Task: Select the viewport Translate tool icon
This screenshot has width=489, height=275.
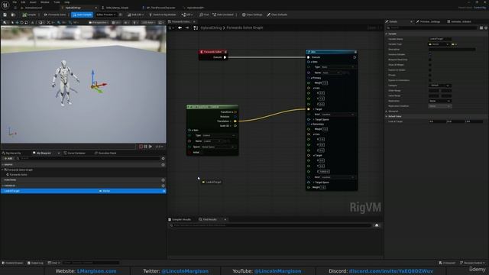Action: pos(17,22)
